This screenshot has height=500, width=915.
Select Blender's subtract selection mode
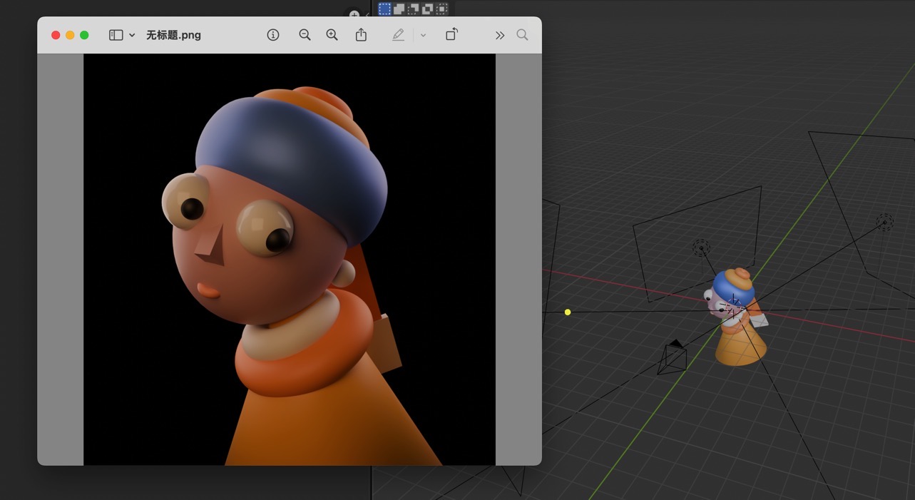[413, 9]
